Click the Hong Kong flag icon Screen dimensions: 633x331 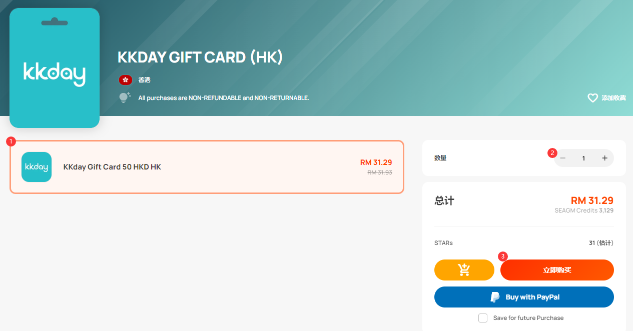tap(125, 80)
